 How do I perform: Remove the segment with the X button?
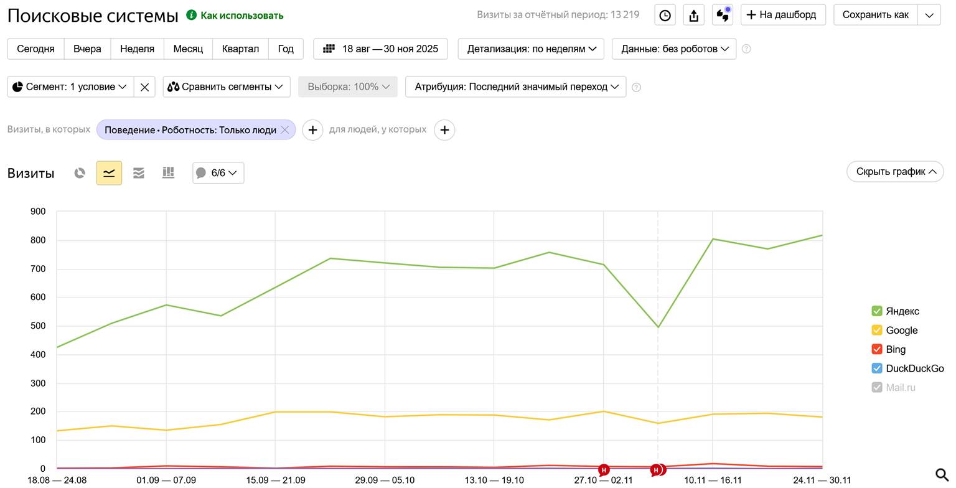[x=144, y=87]
